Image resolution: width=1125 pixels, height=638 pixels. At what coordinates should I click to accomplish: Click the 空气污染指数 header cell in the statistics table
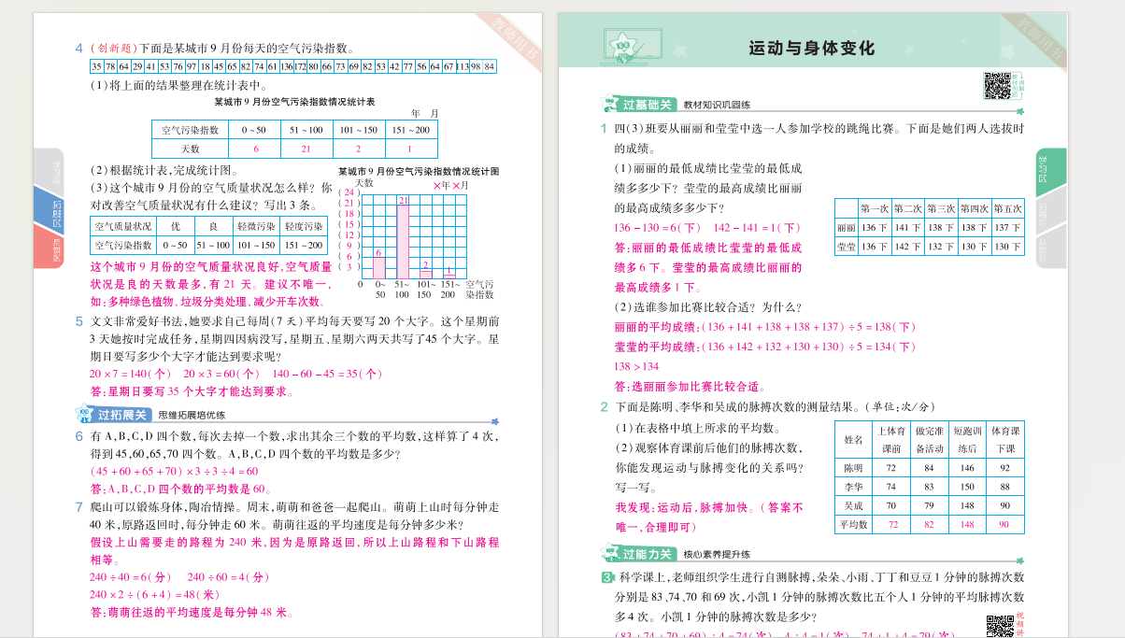(190, 129)
